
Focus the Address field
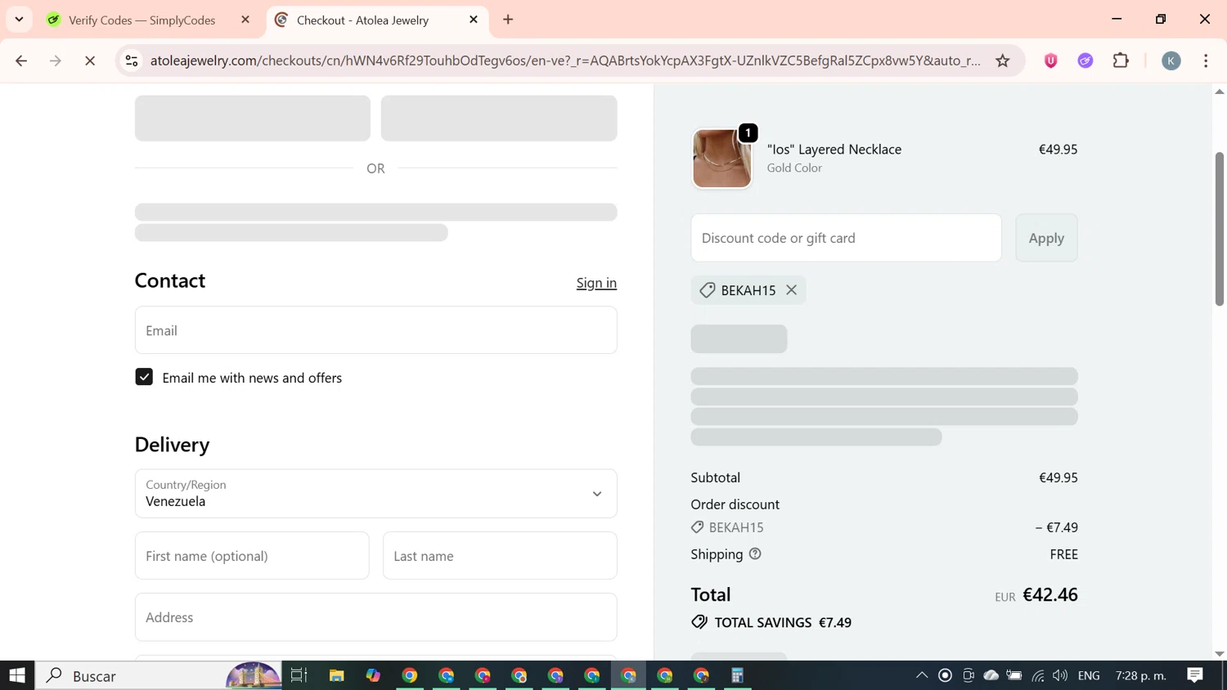click(375, 617)
